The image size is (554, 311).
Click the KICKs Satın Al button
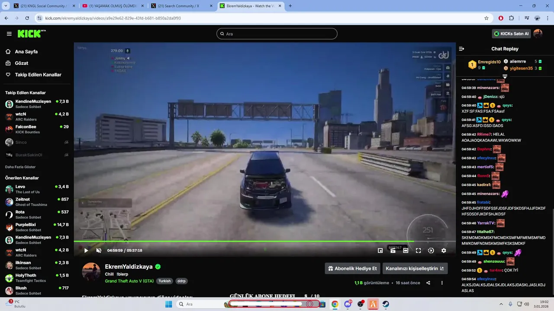click(511, 34)
